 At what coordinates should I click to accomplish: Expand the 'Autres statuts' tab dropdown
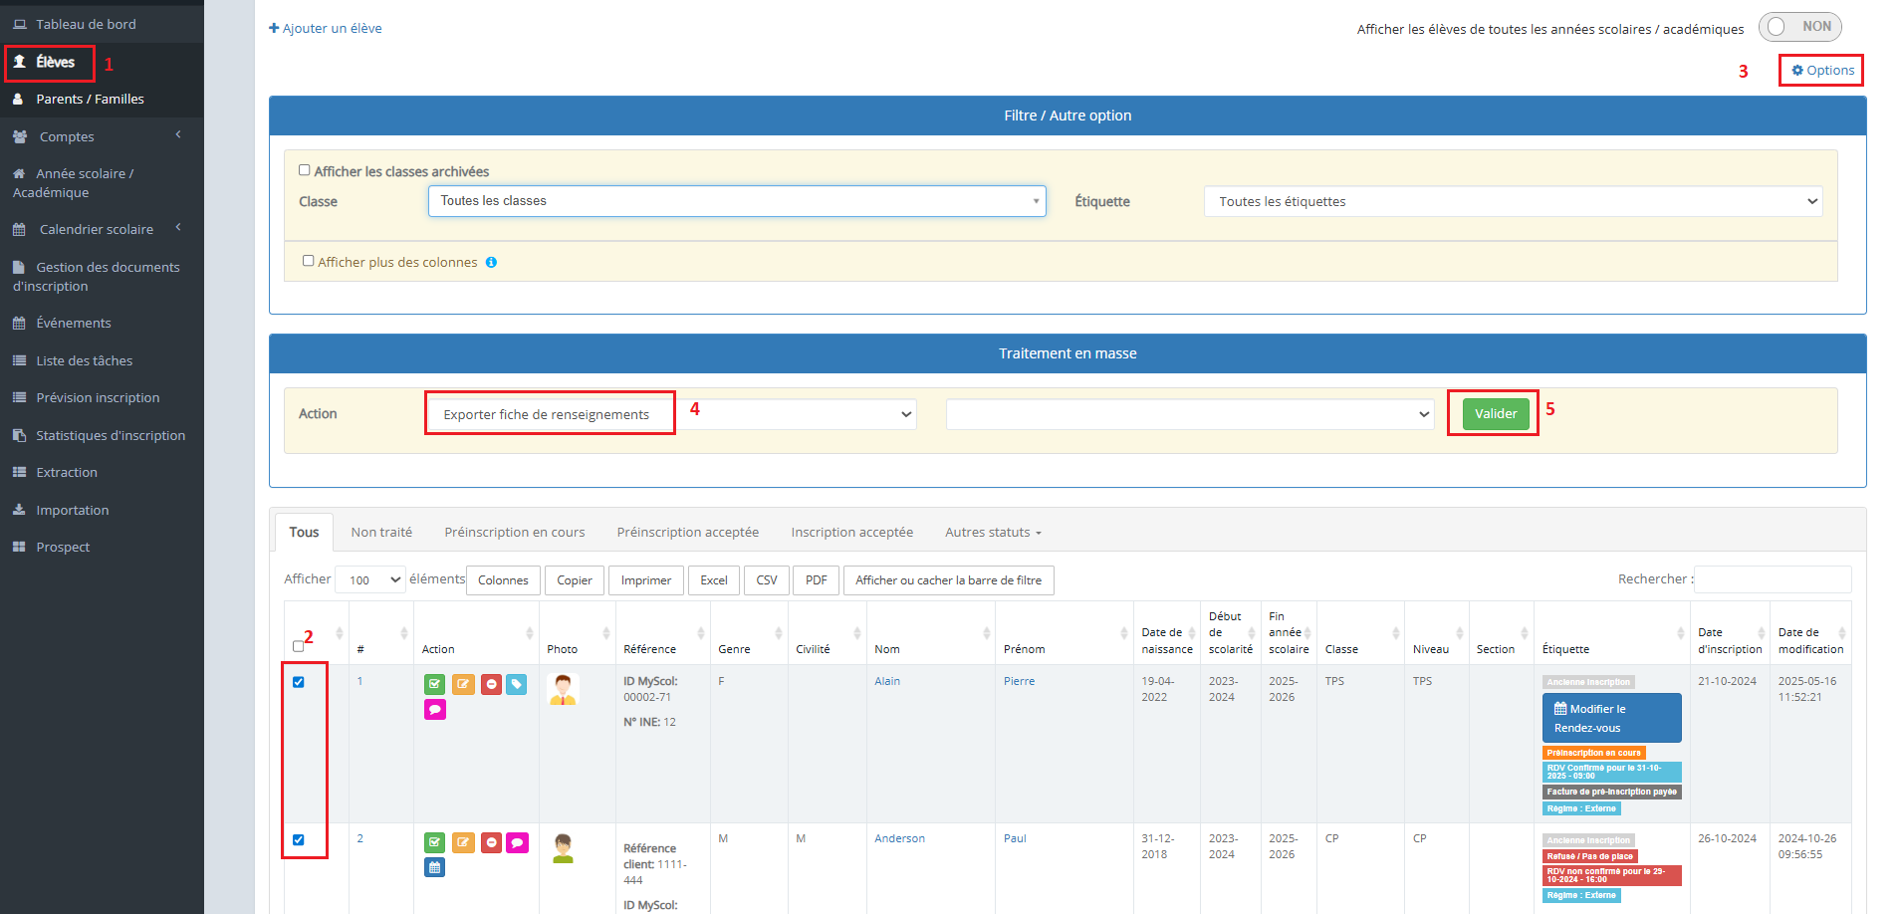pyautogui.click(x=992, y=533)
